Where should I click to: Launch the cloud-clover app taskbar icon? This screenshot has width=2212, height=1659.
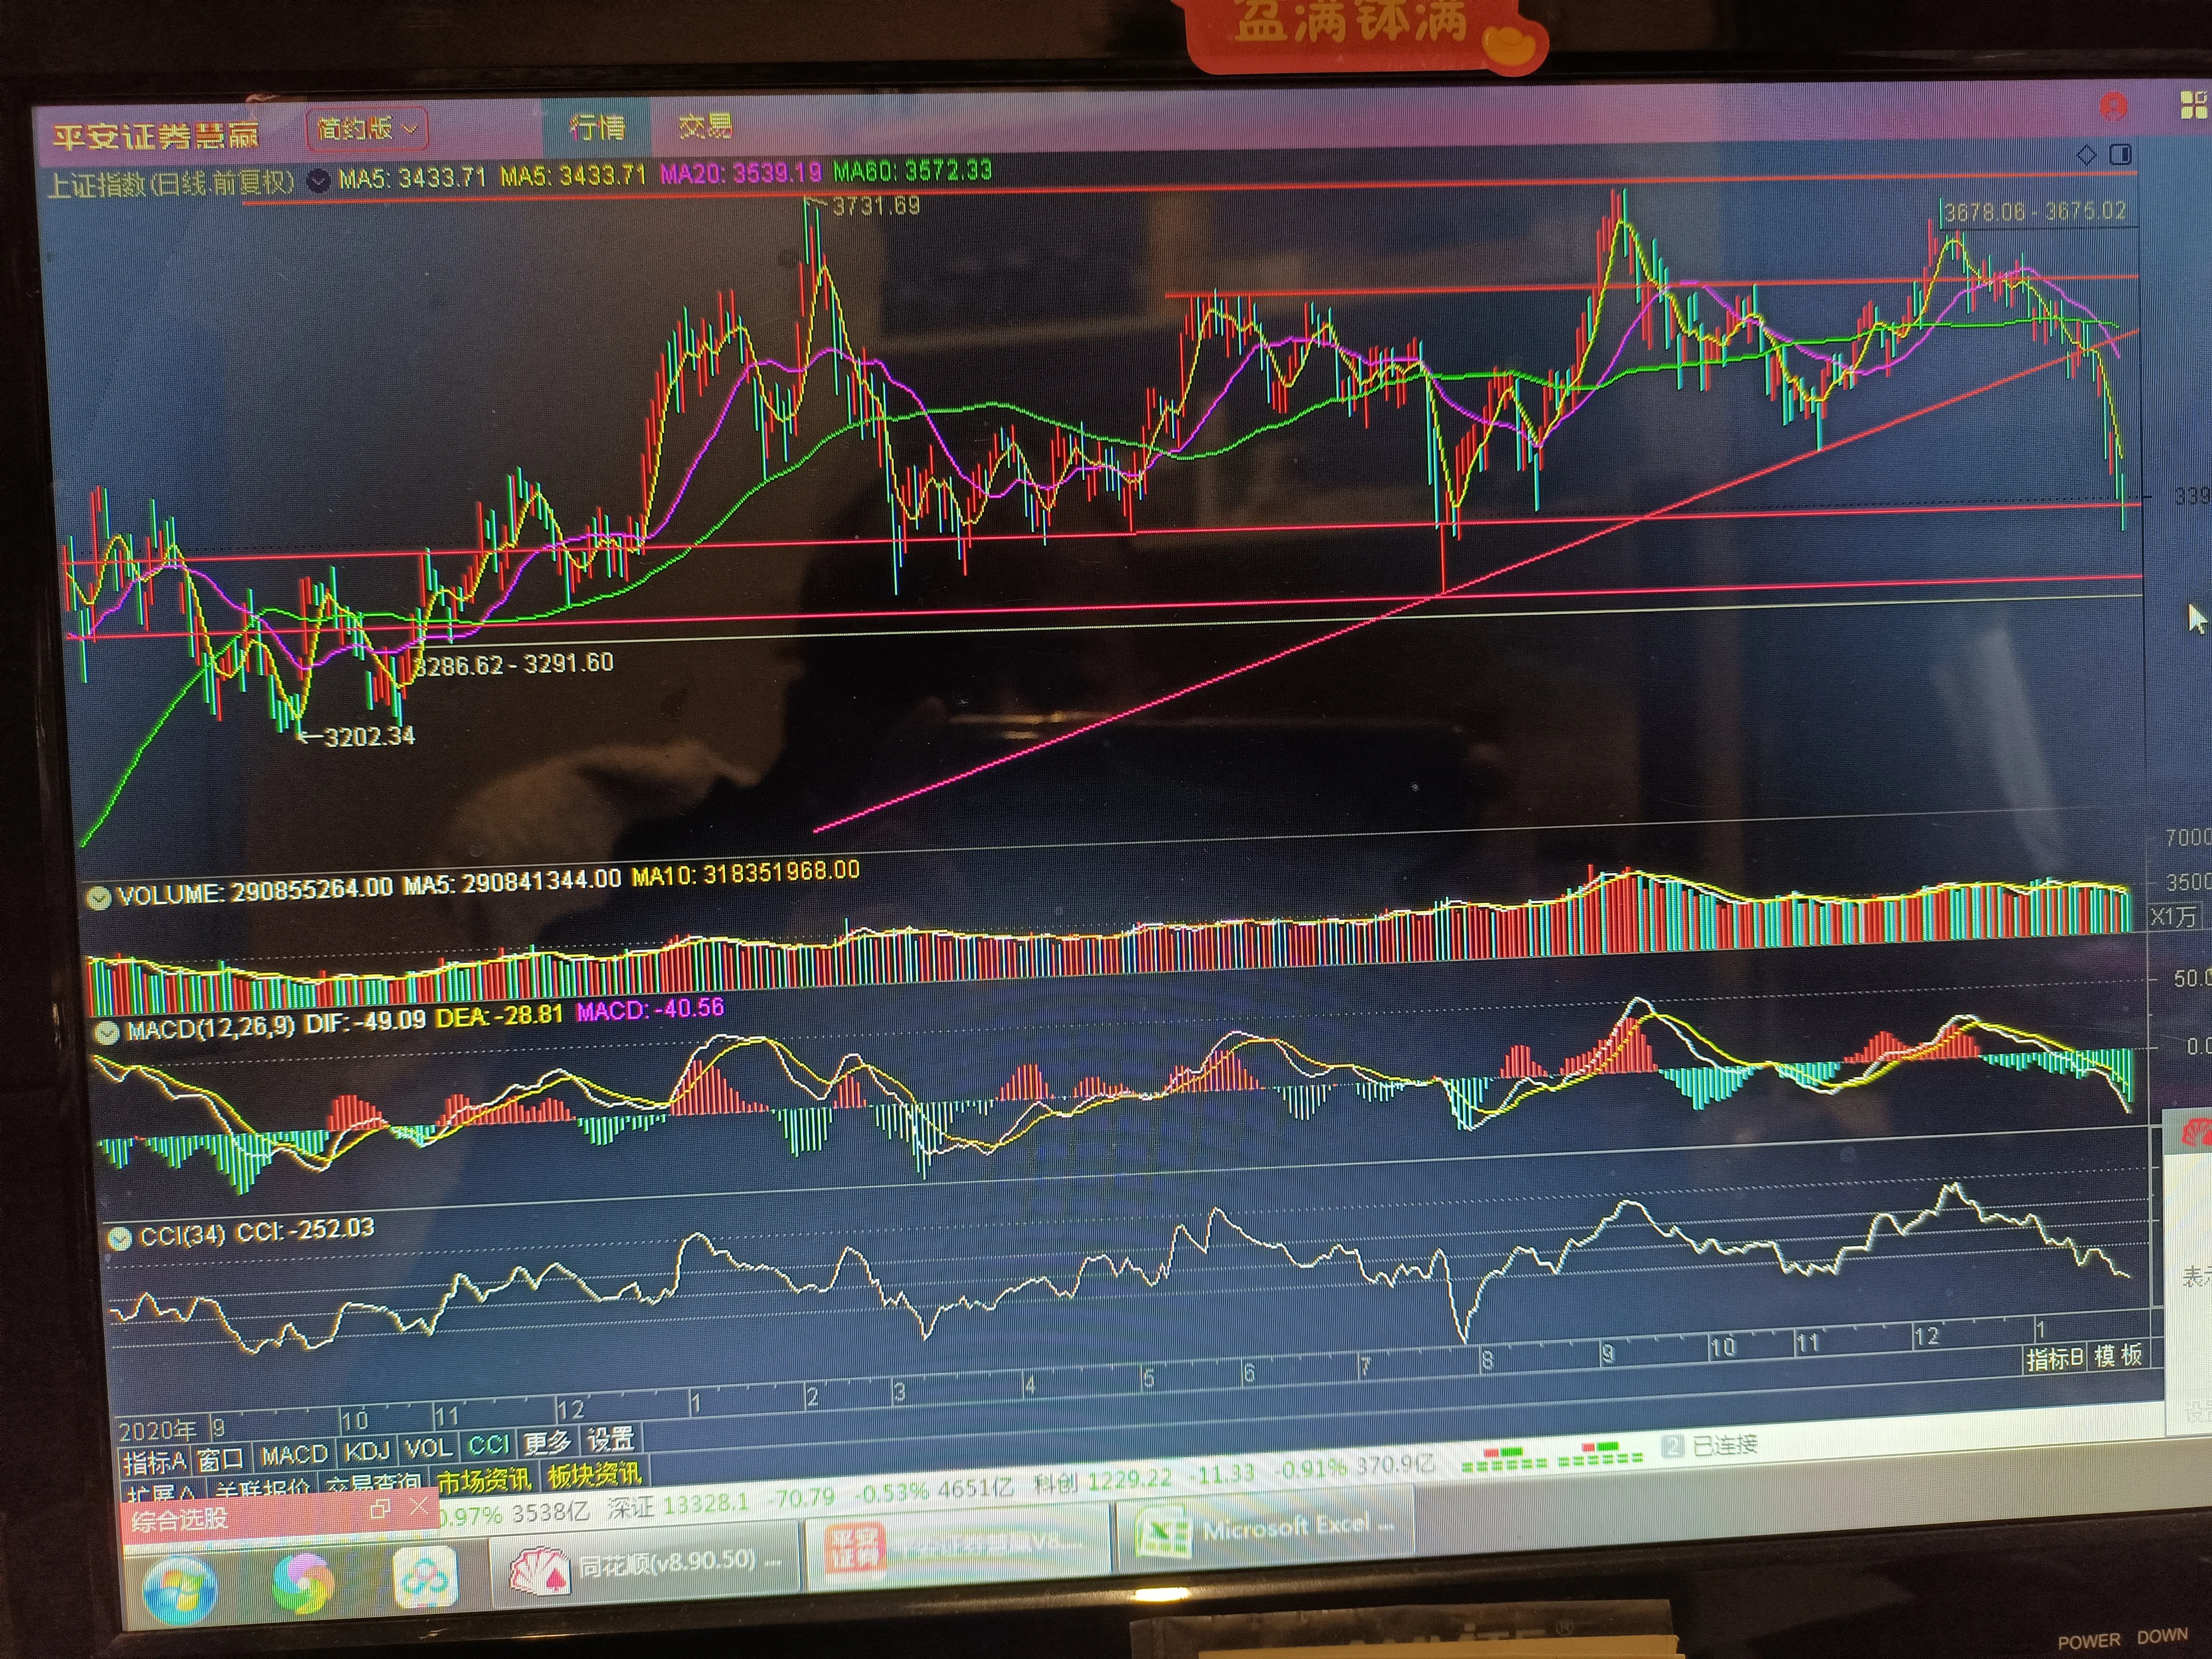[x=425, y=1577]
